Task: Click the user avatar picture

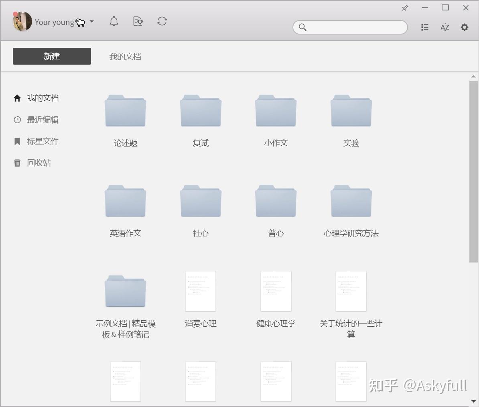Action: click(x=22, y=21)
